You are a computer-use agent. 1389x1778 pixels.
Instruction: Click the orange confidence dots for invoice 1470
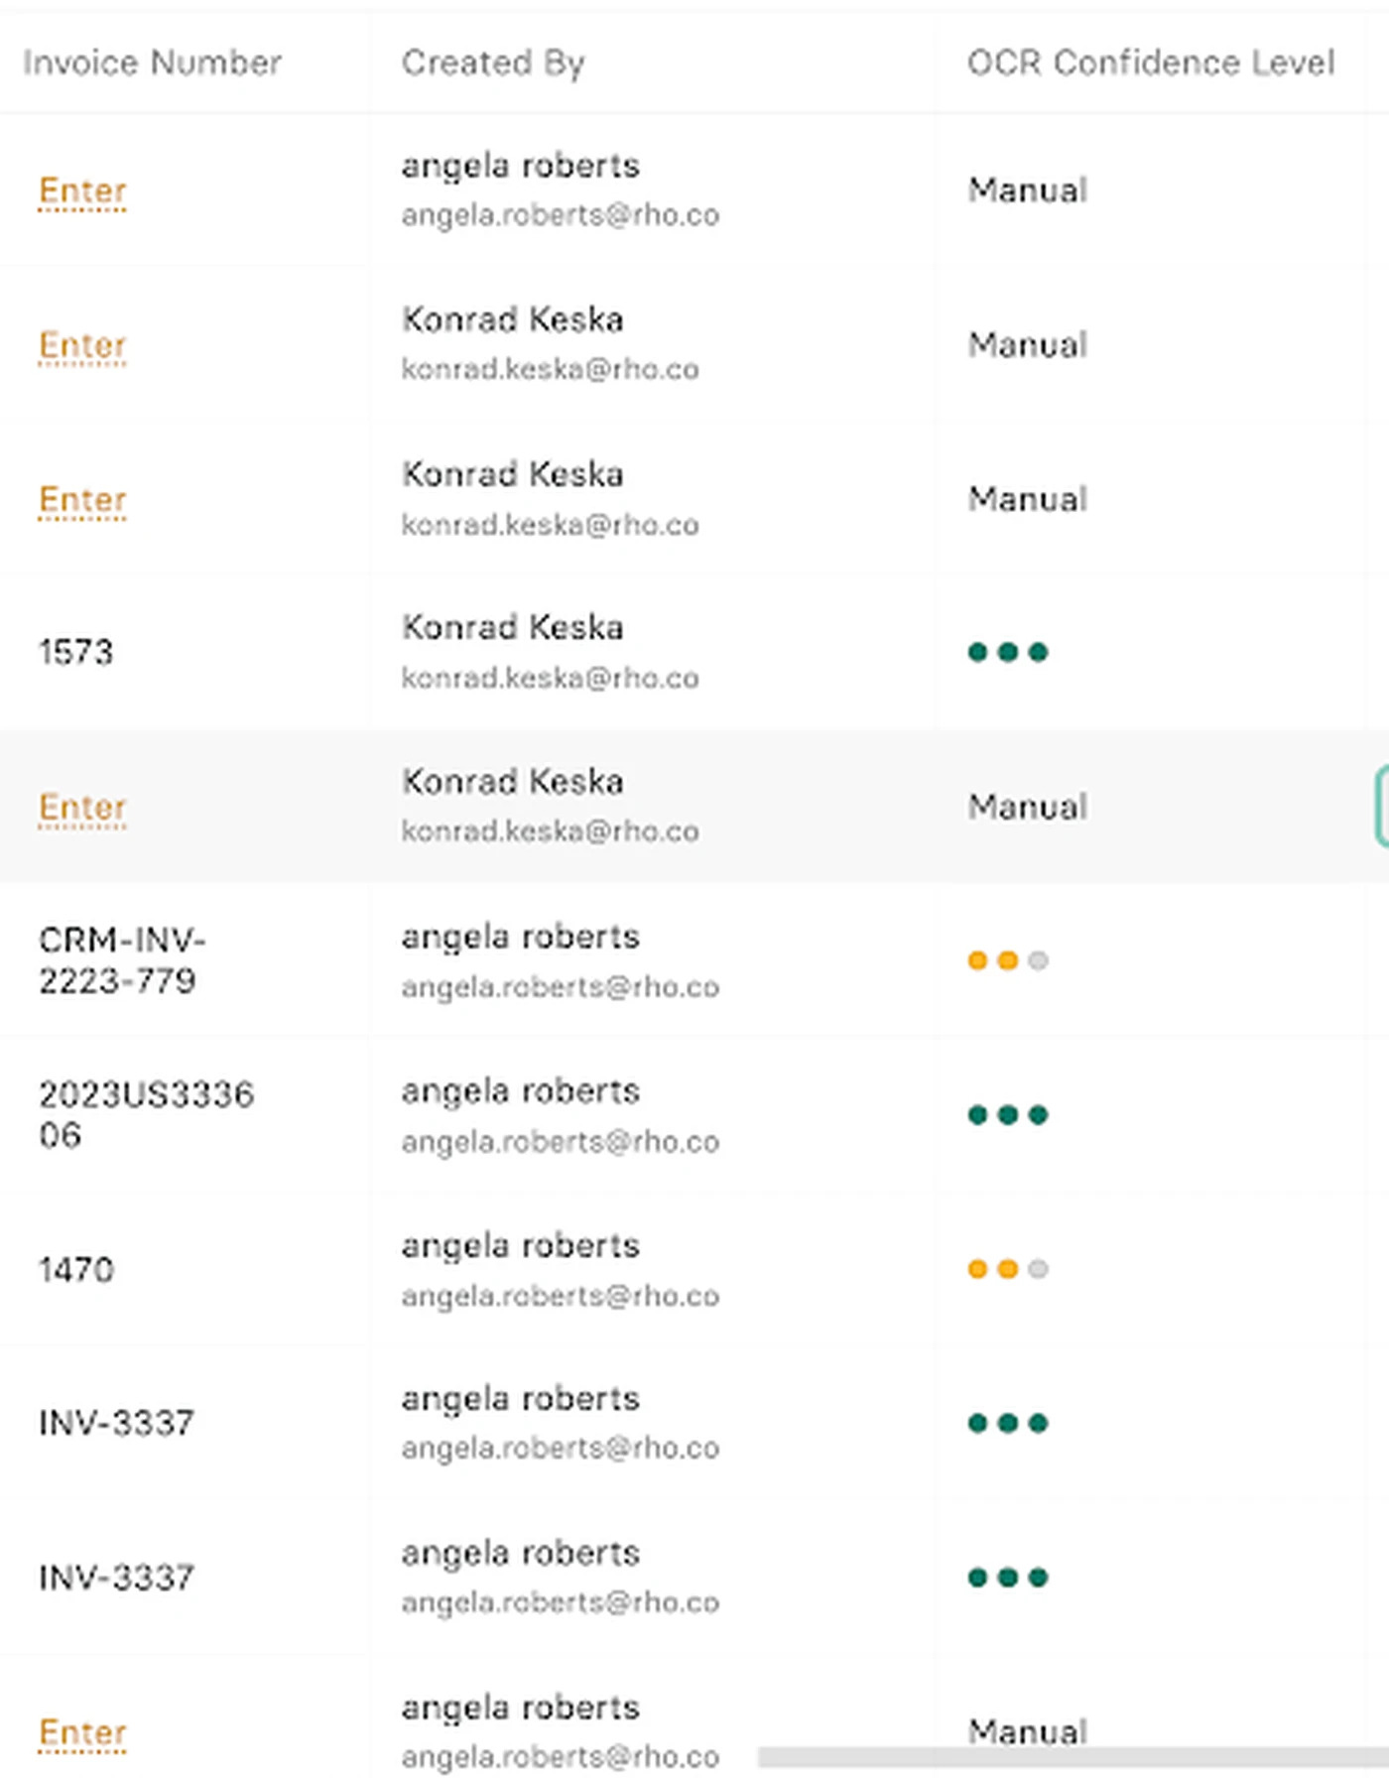1008,1269
